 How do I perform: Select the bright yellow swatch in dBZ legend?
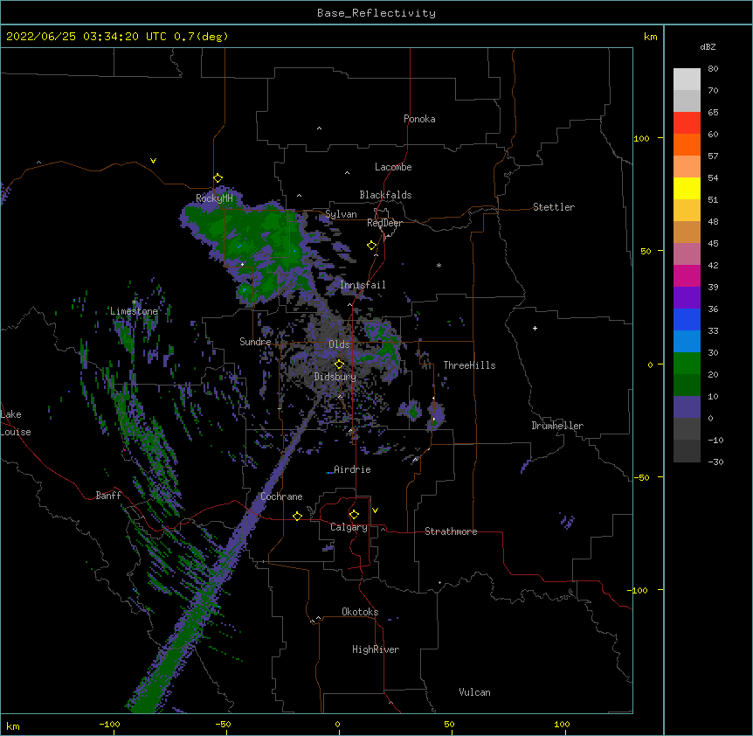click(x=687, y=188)
